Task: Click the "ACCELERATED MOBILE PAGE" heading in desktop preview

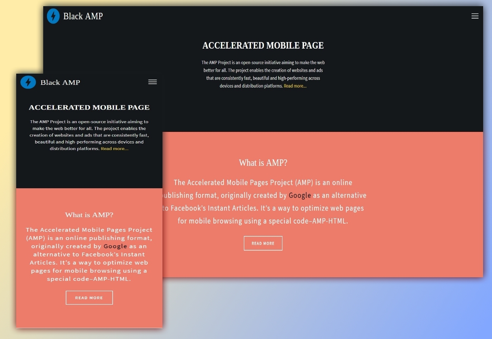Action: [x=263, y=46]
